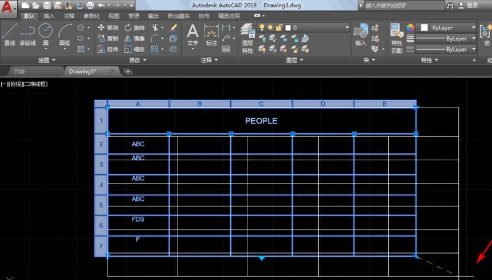Switch to the 视图 (View) ribbon tab

coord(114,16)
